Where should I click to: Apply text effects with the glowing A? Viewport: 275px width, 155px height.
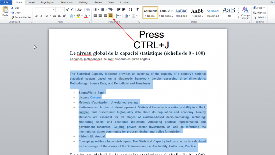[71, 16]
